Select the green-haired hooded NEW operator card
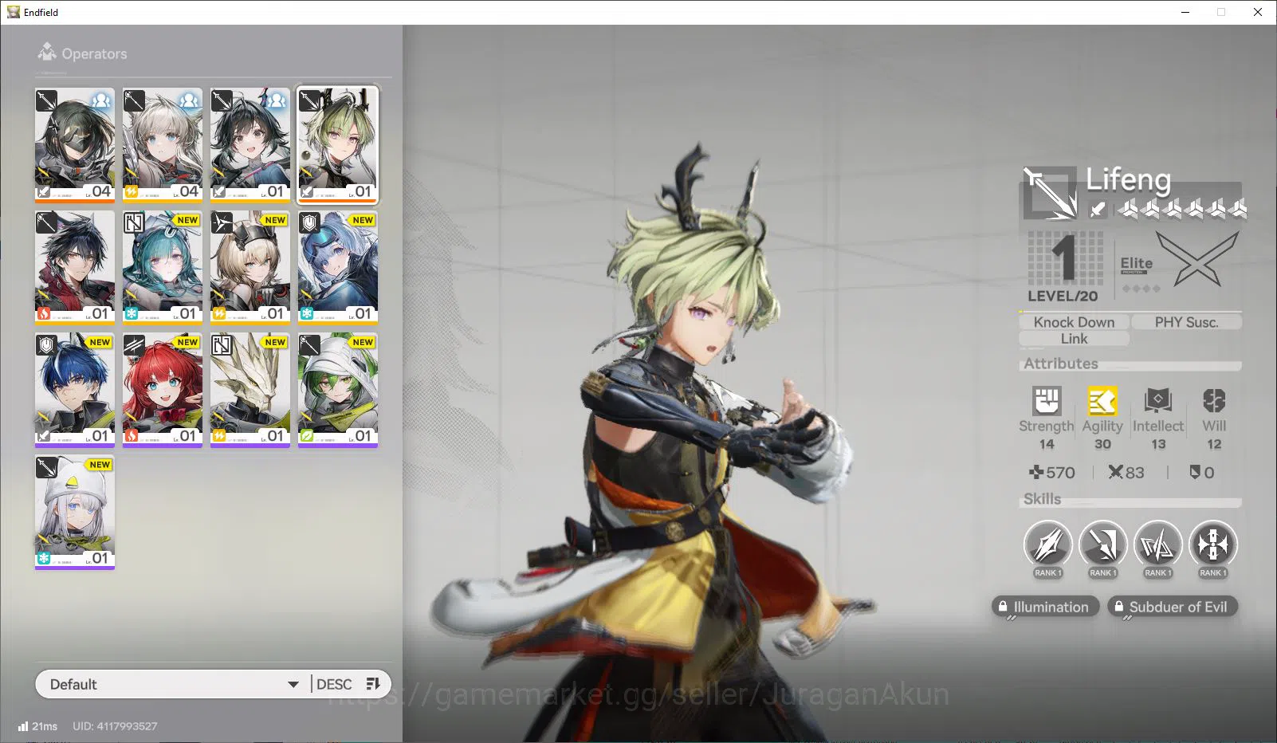The width and height of the screenshot is (1277, 743). pyautogui.click(x=338, y=390)
